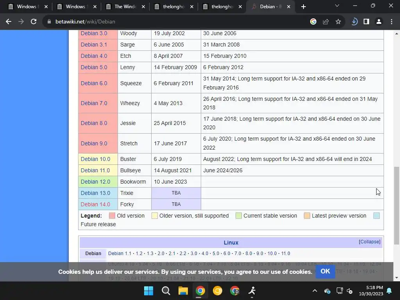Go back to the previous page

tap(9, 22)
